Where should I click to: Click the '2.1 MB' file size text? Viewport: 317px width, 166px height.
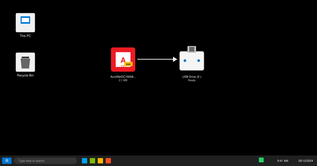123,80
